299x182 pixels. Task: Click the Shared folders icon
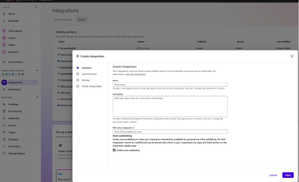[x=4, y=154]
